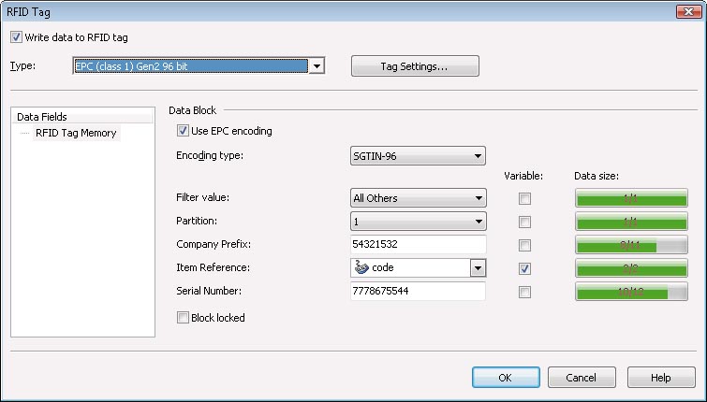Check Variable box for Serial Number
Screen dimensions: 707x402
tap(524, 292)
